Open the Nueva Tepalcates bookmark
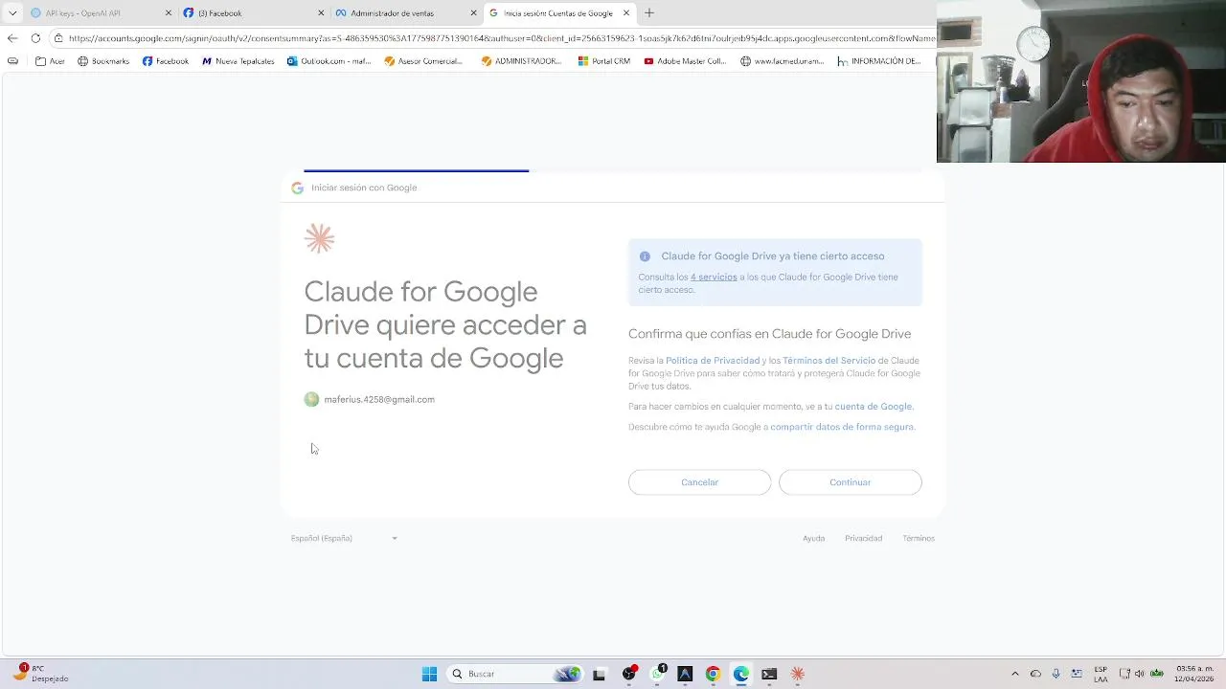Viewport: 1226px width, 689px height. pos(238,61)
